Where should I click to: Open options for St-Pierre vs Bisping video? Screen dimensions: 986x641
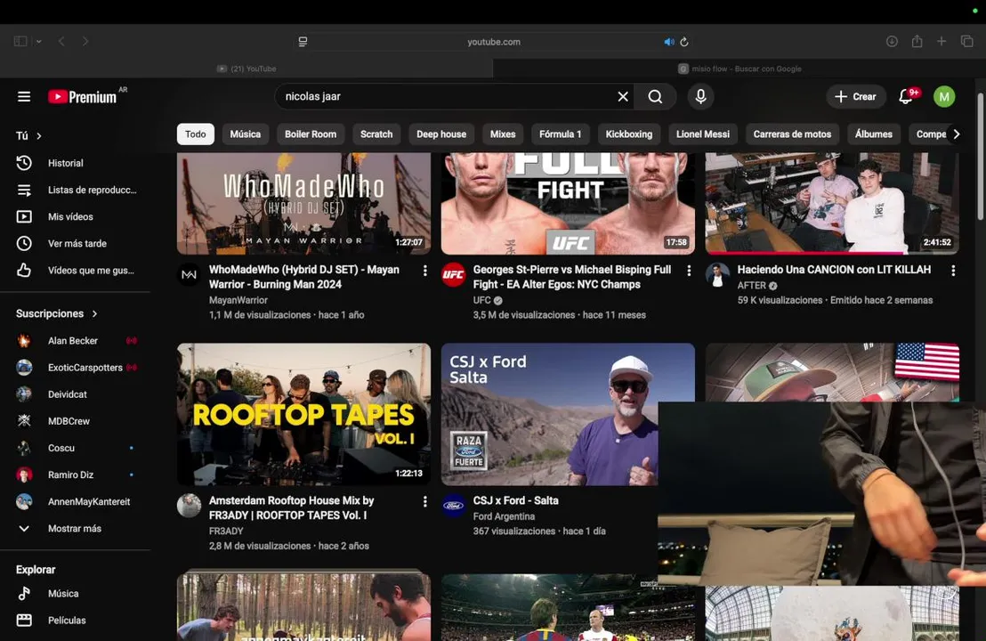coord(689,271)
